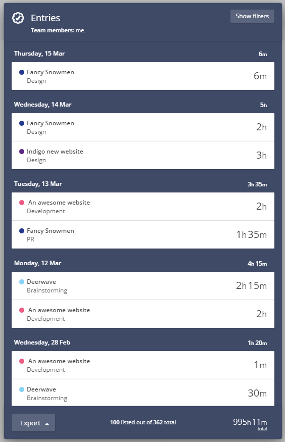Select Deerwave Brainstorming 2h15m entry
The width and height of the screenshot is (285, 442).
(143, 286)
